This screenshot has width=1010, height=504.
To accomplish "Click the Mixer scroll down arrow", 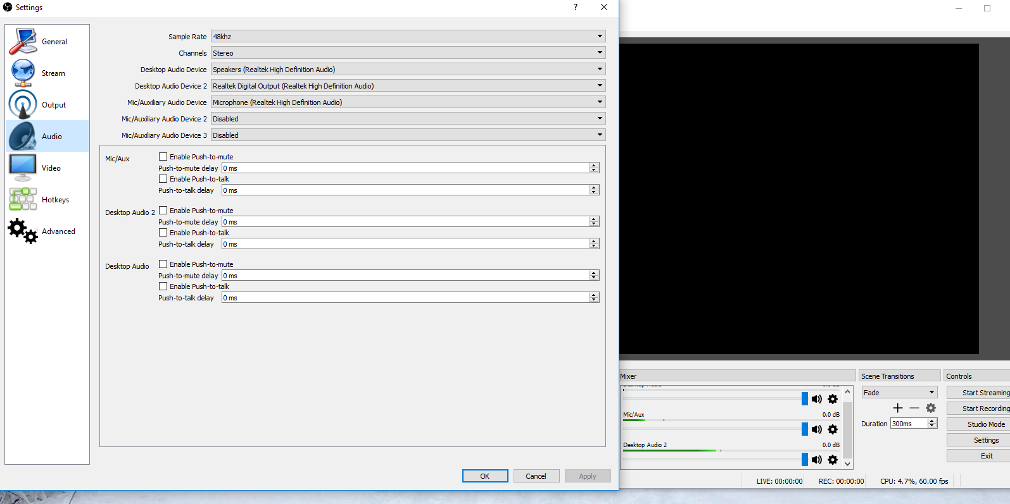I will pyautogui.click(x=848, y=464).
